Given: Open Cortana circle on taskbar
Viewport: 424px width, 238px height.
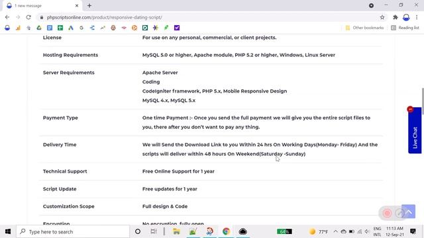Looking at the screenshot, I should point(138,231).
